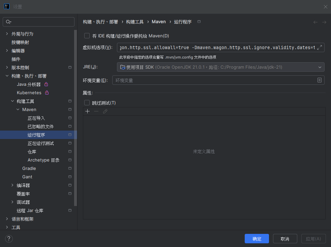This screenshot has width=331, height=247.
Task: Click breadcrumb 构建、执行、部署
Action: (100, 22)
